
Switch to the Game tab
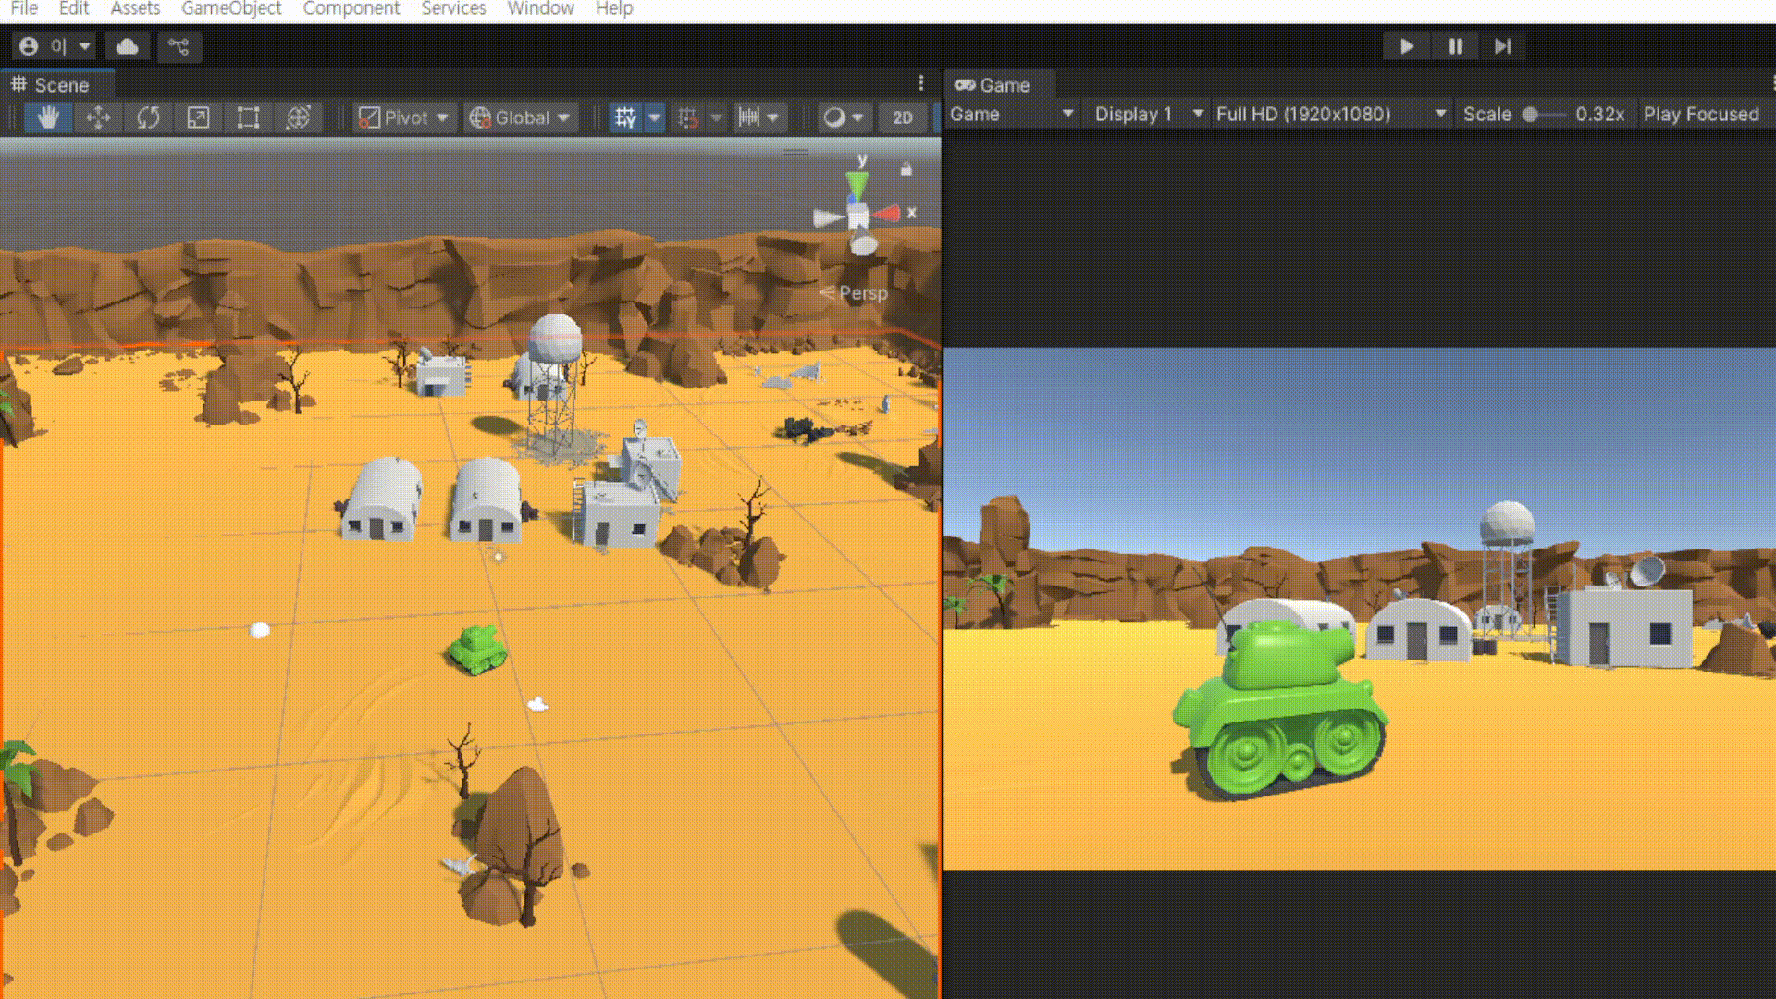click(x=993, y=85)
